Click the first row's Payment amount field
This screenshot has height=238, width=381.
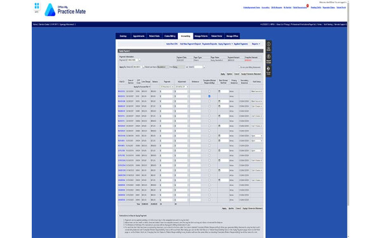167,91
